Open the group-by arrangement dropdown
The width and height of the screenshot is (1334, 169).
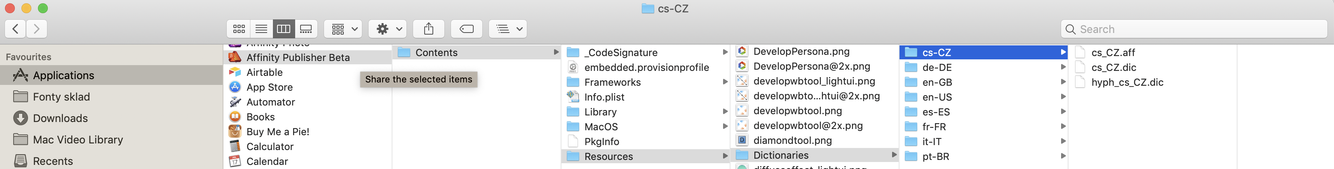pos(343,29)
